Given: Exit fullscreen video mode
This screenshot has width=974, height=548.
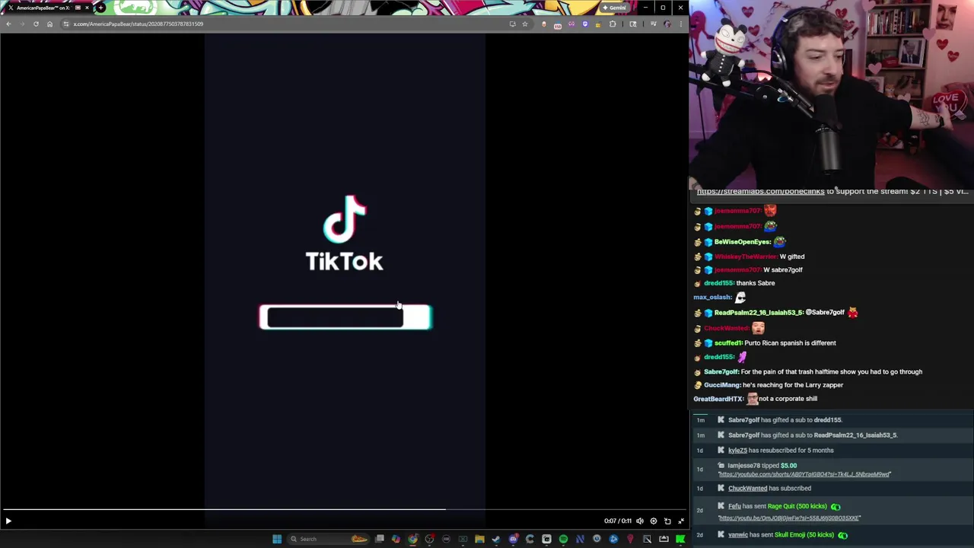Looking at the screenshot, I should coord(681,521).
